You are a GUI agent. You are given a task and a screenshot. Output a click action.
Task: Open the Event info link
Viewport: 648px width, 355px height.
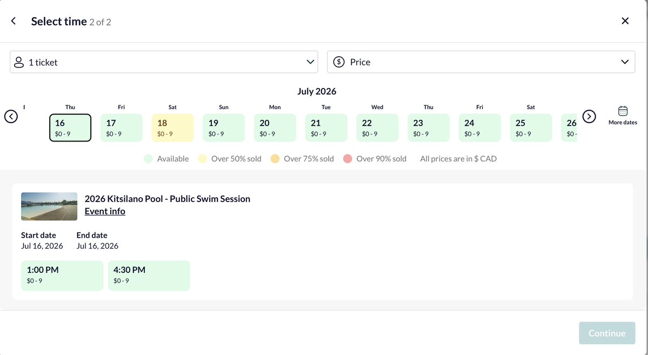105,211
